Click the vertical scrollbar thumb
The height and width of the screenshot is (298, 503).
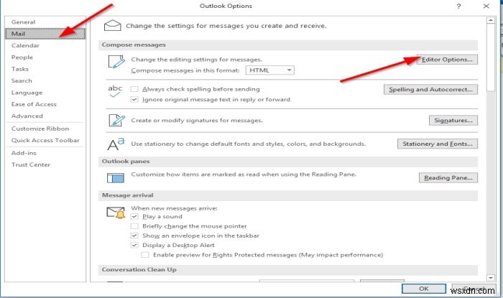click(x=491, y=57)
